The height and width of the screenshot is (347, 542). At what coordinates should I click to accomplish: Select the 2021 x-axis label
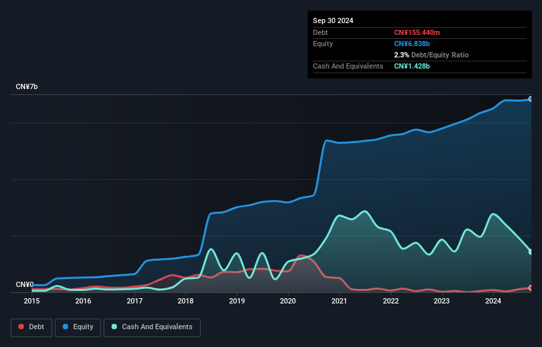pyautogui.click(x=339, y=301)
